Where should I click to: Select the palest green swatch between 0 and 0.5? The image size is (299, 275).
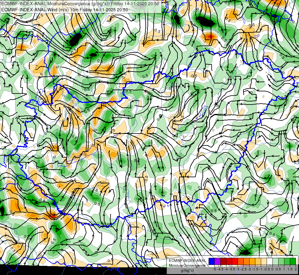tap(275, 262)
